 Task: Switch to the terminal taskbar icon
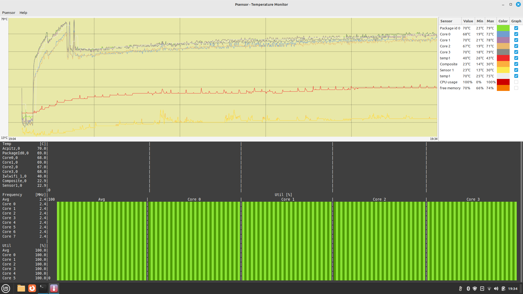click(43, 288)
